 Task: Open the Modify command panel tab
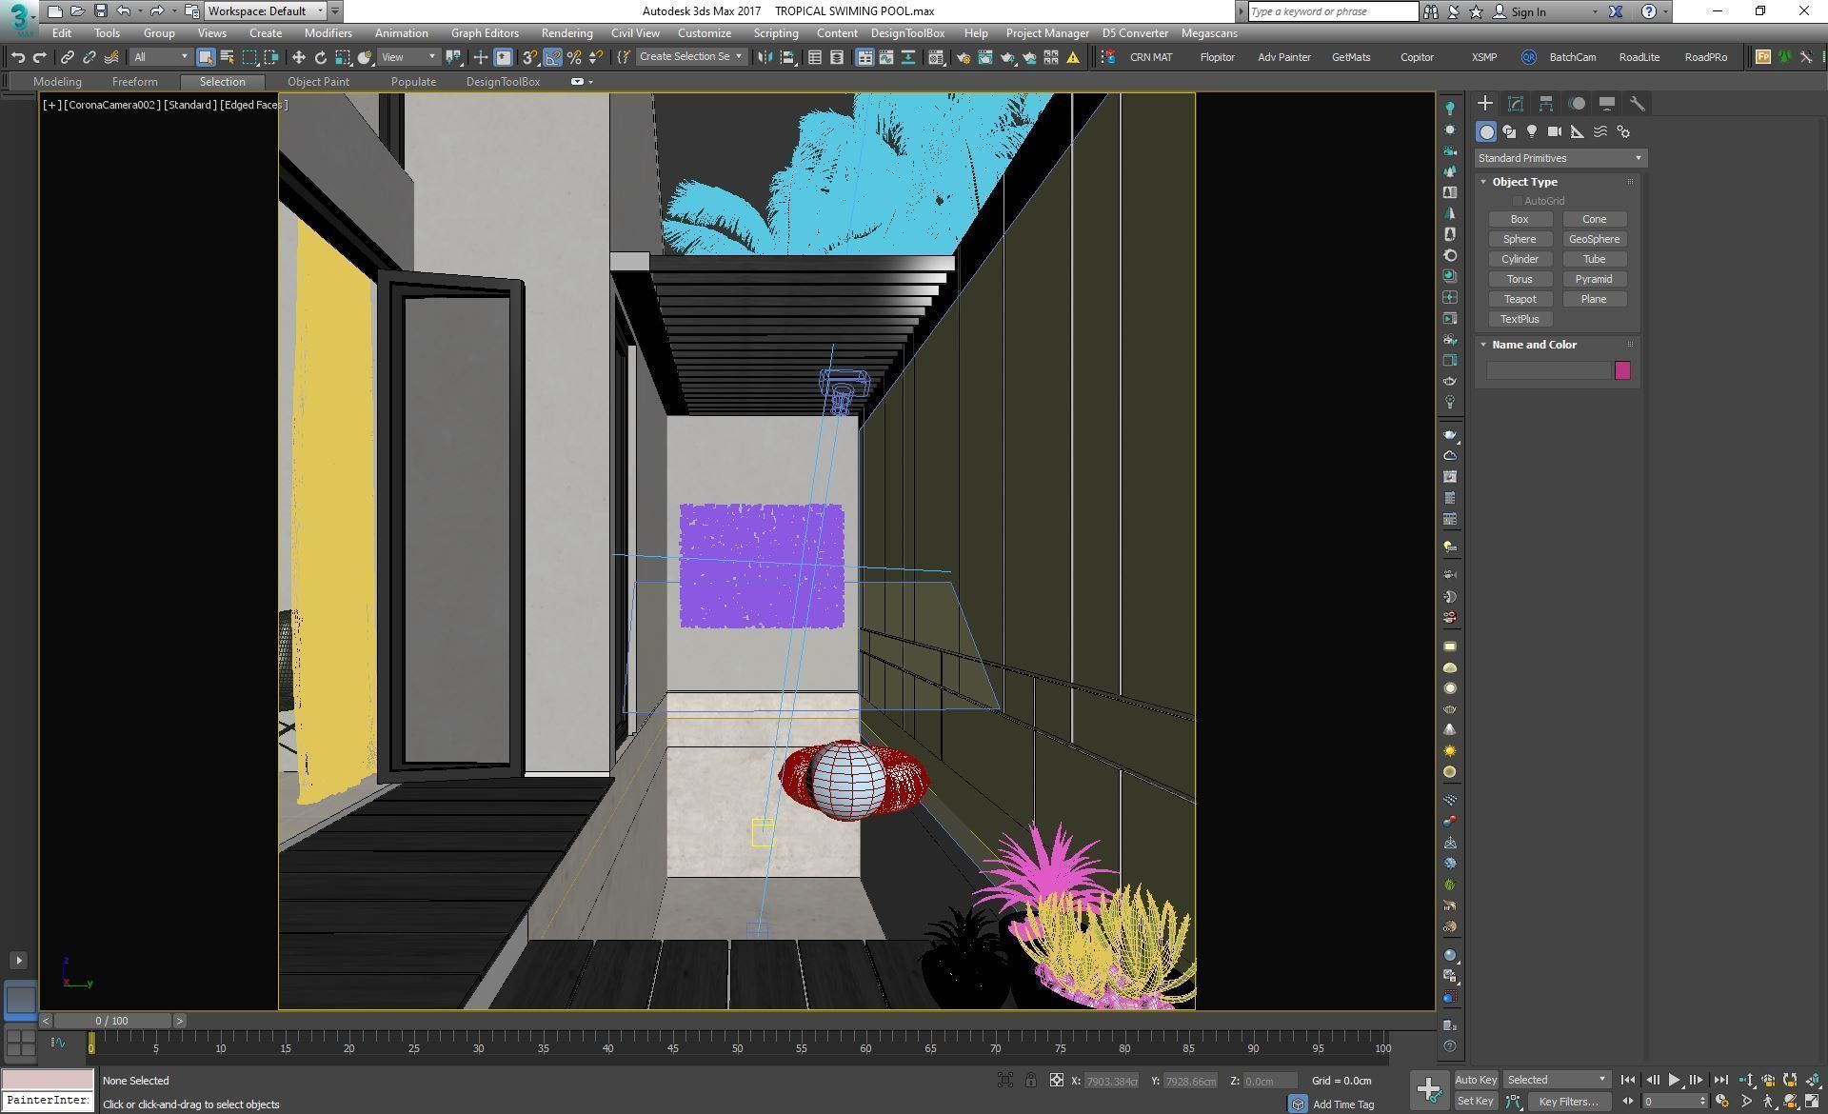click(1516, 104)
